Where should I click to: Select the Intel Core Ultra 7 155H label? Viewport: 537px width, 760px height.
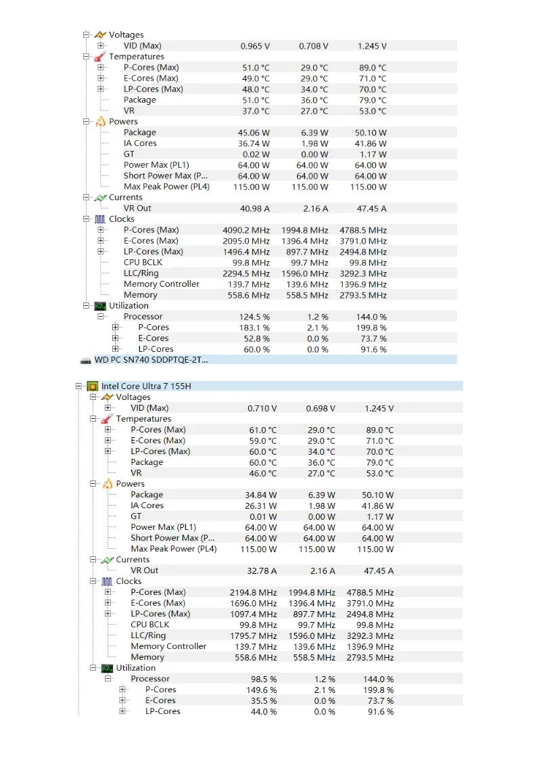[x=146, y=386]
